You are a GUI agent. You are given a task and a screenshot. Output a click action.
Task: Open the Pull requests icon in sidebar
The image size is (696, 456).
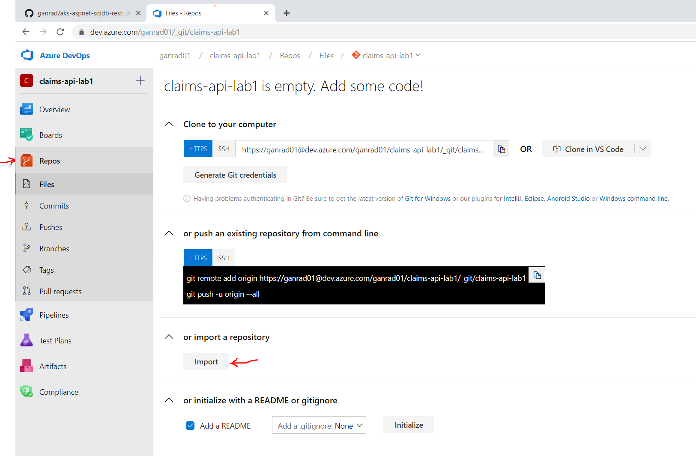27,291
